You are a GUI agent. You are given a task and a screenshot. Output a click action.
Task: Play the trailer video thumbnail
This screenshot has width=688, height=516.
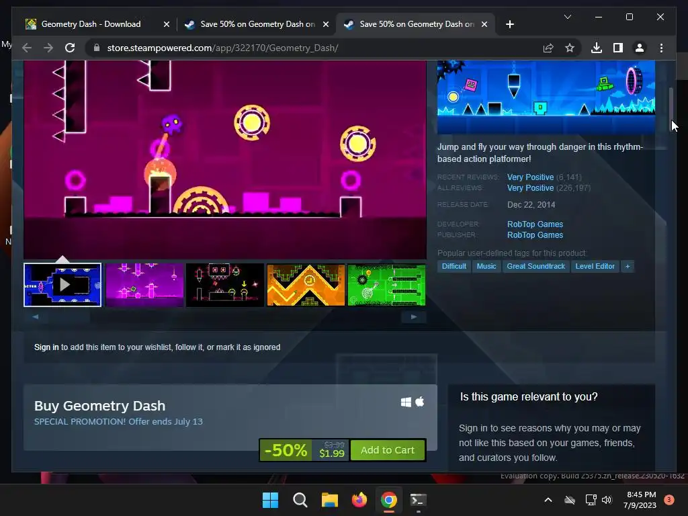[62, 285]
